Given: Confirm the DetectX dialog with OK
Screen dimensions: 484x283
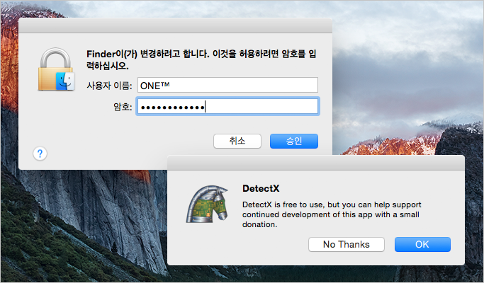Looking at the screenshot, I should (422, 245).
